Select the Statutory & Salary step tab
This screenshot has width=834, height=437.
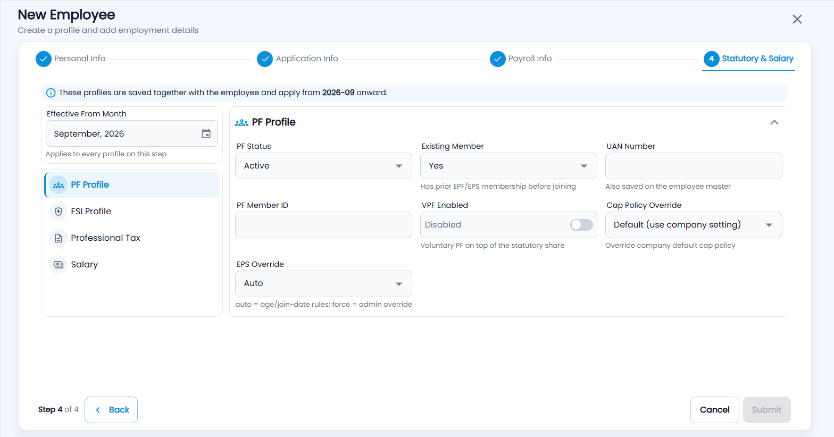748,59
